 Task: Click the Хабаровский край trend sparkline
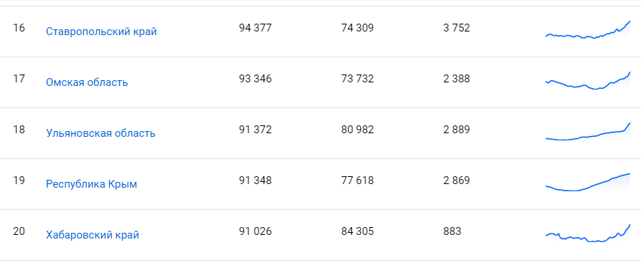click(x=588, y=233)
